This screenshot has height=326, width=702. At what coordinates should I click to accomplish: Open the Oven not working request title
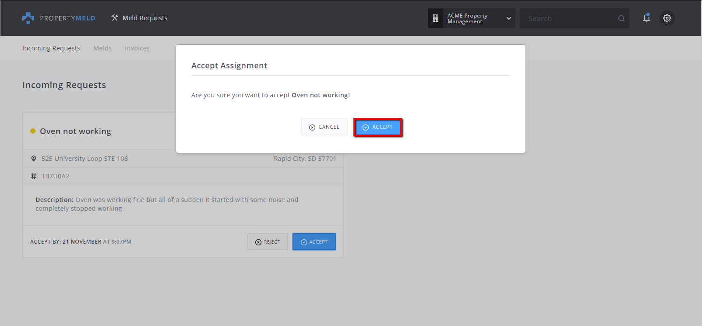pos(75,131)
